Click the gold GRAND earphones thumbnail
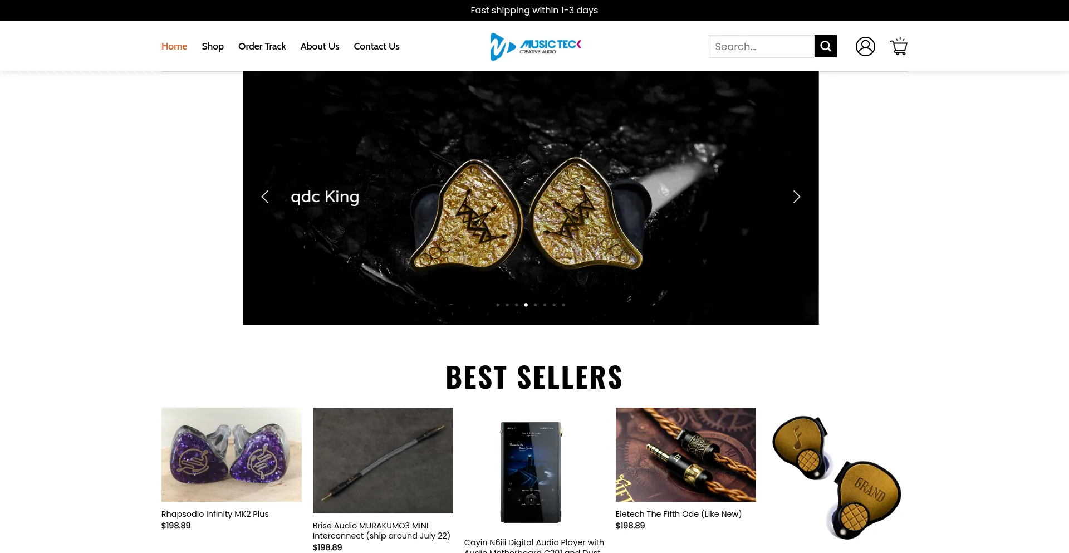This screenshot has width=1069, height=553. [837, 477]
